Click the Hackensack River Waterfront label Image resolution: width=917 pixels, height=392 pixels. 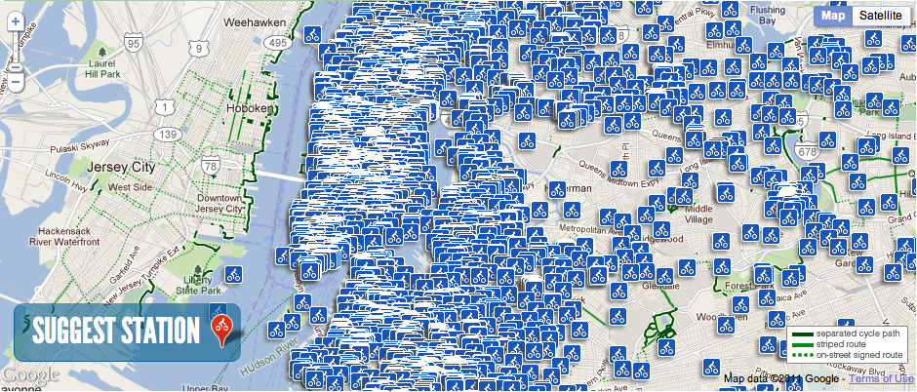click(x=65, y=235)
